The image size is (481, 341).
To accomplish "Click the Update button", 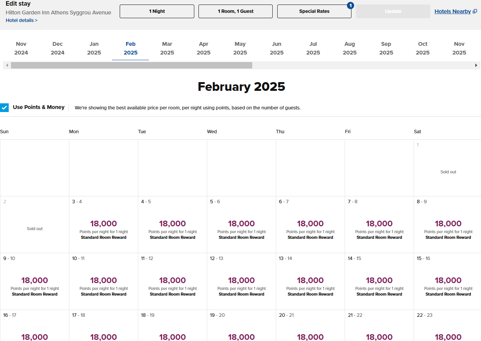I will (x=393, y=11).
